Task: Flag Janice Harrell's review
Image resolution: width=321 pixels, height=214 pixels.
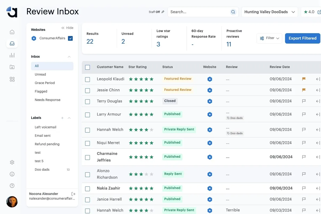Action: click(x=304, y=199)
